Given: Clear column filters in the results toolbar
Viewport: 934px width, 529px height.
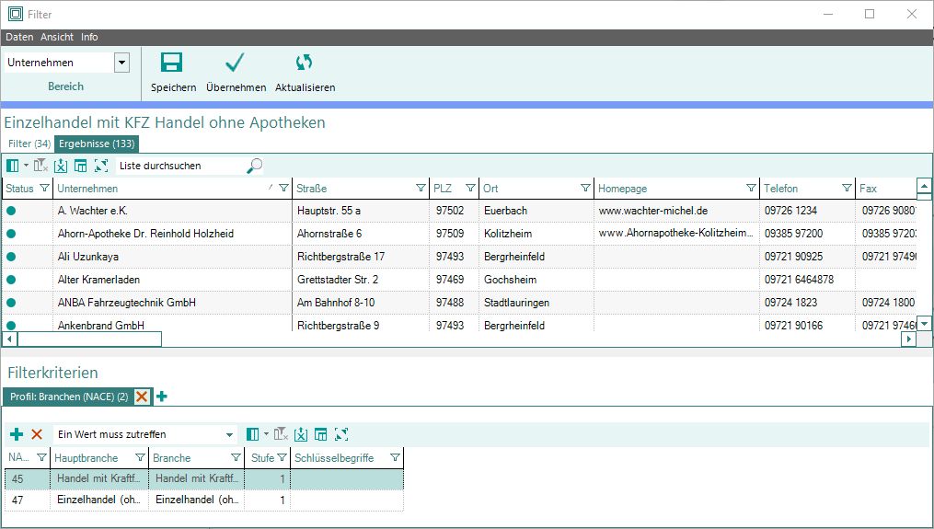Looking at the screenshot, I should 40,166.
